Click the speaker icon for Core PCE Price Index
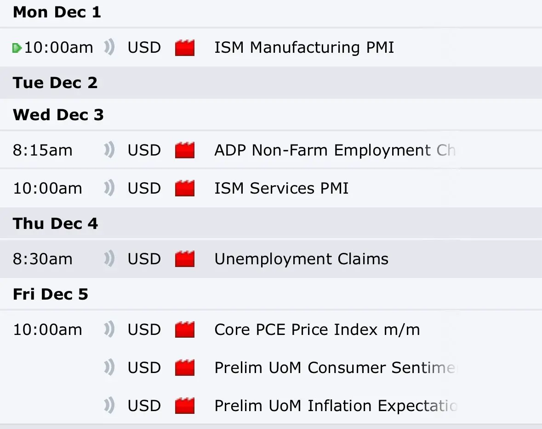Image resolution: width=542 pixels, height=429 pixels. pyautogui.click(x=109, y=329)
